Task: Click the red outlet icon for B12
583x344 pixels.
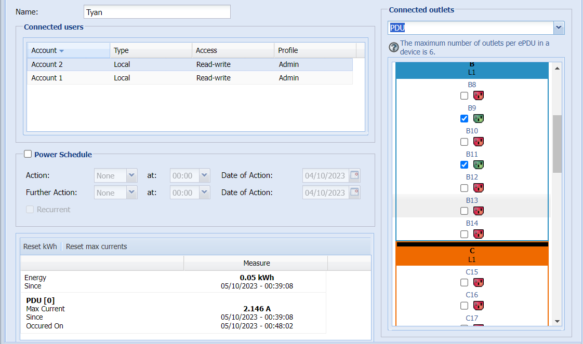Action: 478,188
